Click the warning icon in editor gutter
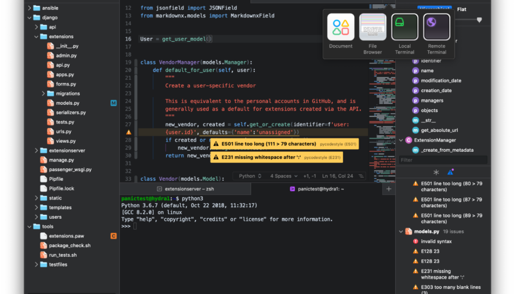The image size is (515, 294). coord(128,132)
